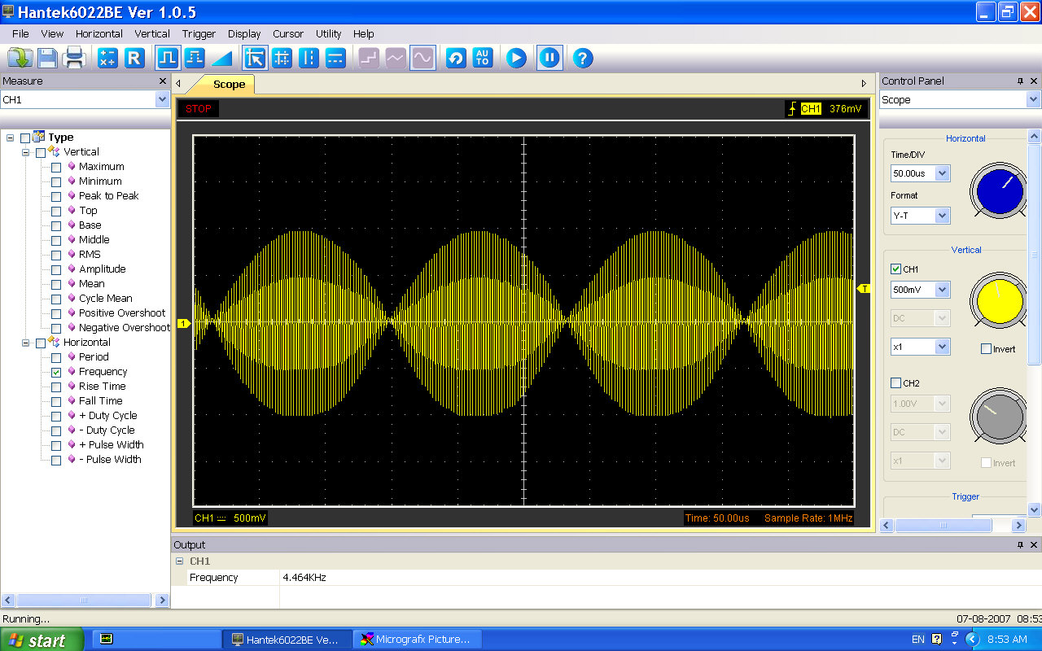Open the CH1 500mV voltage dropdown
Screen dimensions: 1042x651
pyautogui.click(x=942, y=290)
